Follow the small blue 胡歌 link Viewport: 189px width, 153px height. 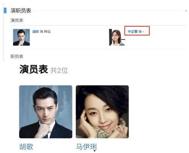(x=36, y=31)
